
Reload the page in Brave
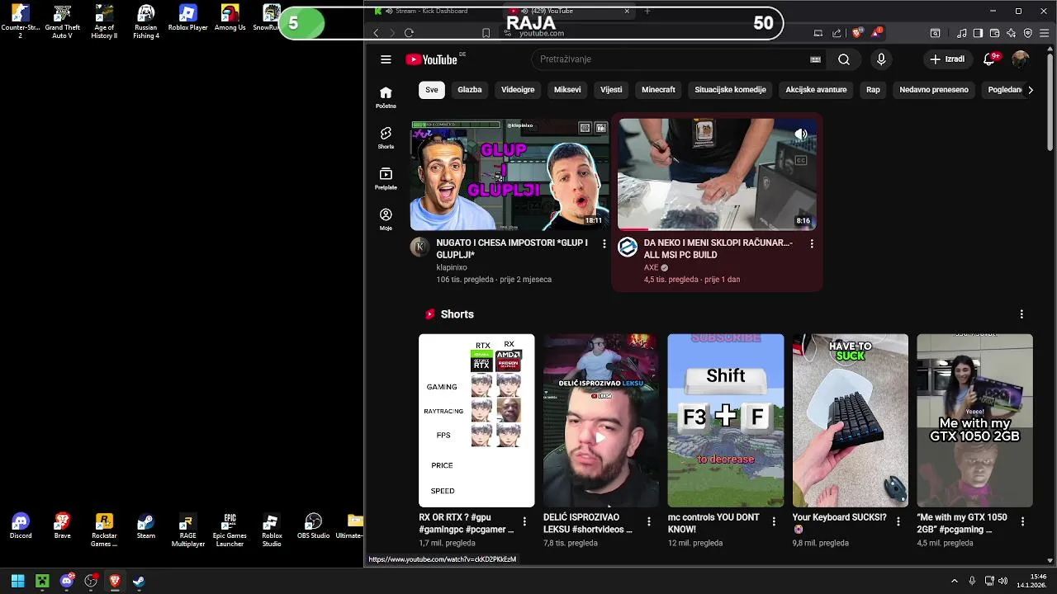click(x=409, y=33)
